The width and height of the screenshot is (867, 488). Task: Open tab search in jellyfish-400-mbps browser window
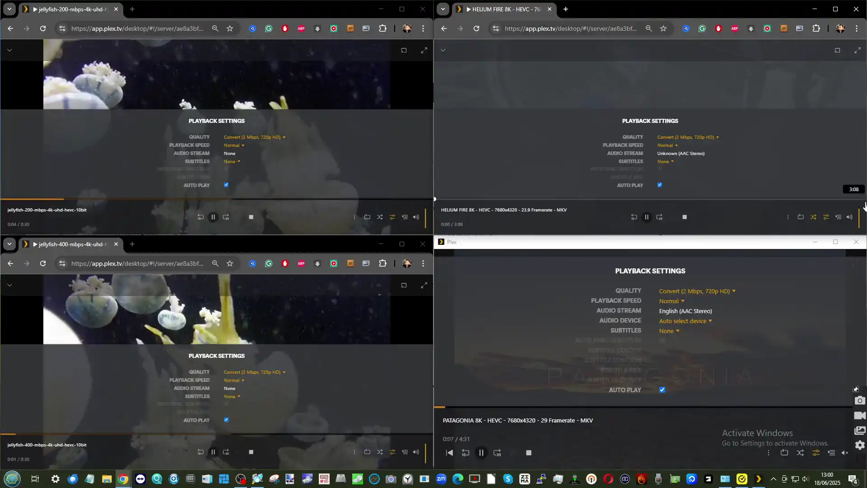coord(9,244)
